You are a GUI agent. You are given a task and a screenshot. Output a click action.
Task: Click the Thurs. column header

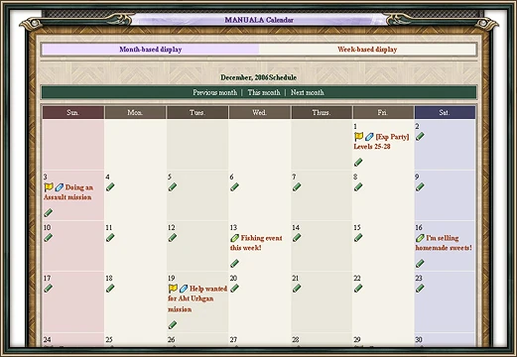coord(322,112)
